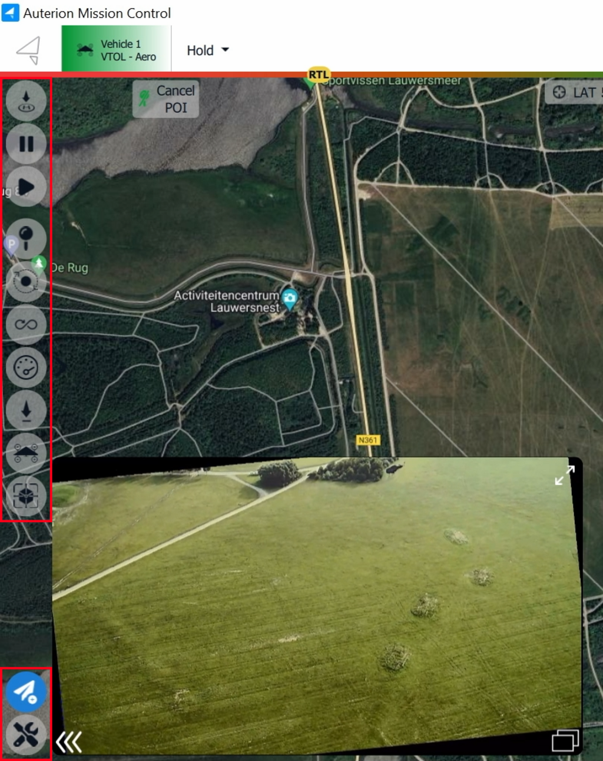Activate the Orbit tool
The height and width of the screenshot is (761, 603).
(26, 281)
